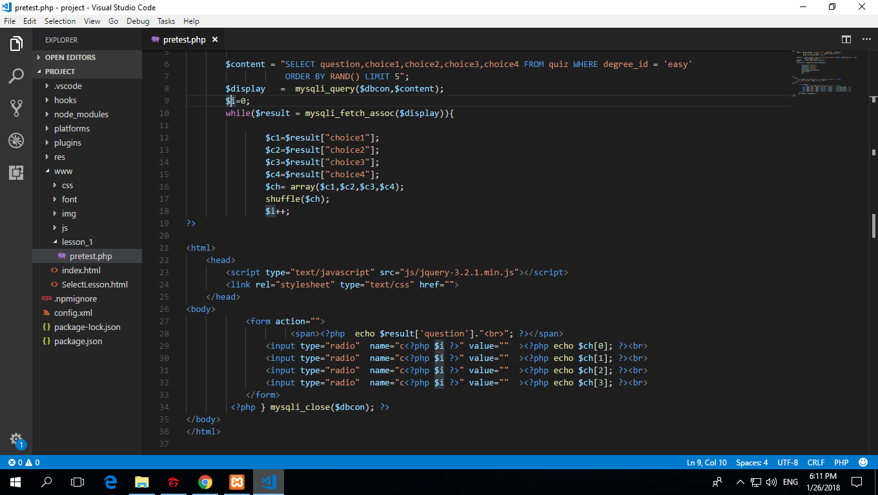The width and height of the screenshot is (878, 495).
Task: Select pretest.php in the file tree
Action: [x=87, y=256]
